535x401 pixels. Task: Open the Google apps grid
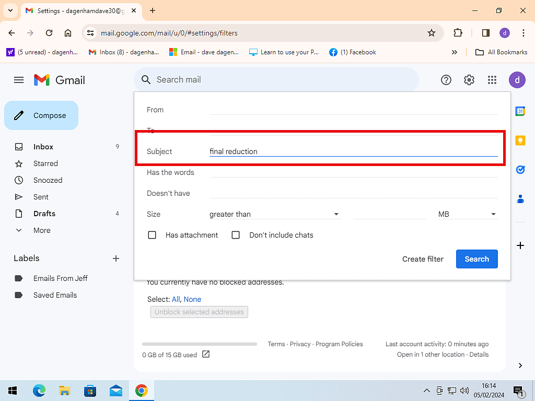pos(492,80)
